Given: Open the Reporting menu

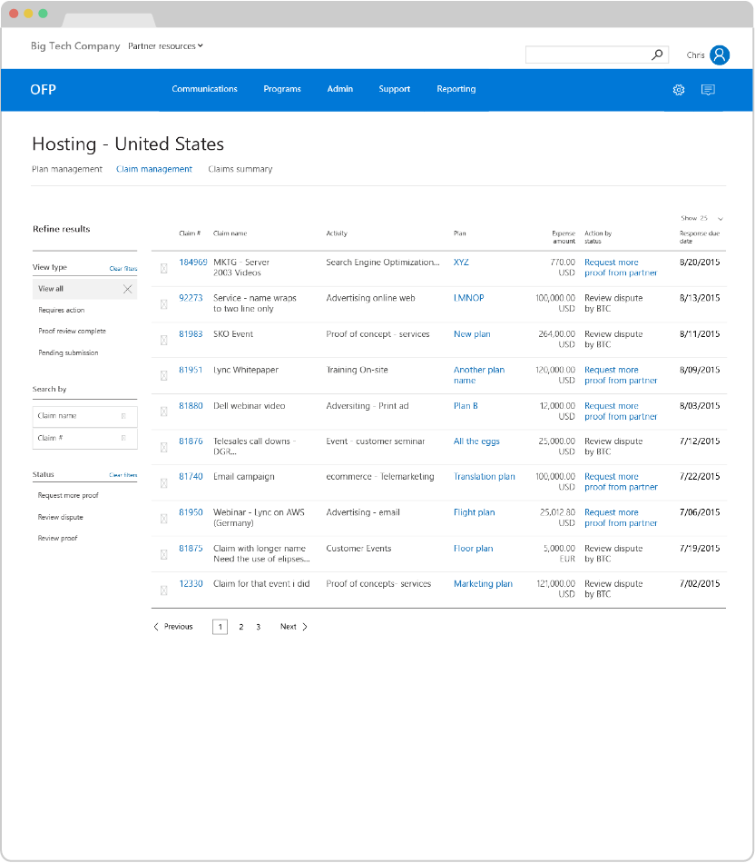Looking at the screenshot, I should (x=456, y=89).
